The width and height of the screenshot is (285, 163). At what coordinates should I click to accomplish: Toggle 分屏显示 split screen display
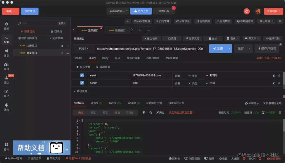click(252, 103)
